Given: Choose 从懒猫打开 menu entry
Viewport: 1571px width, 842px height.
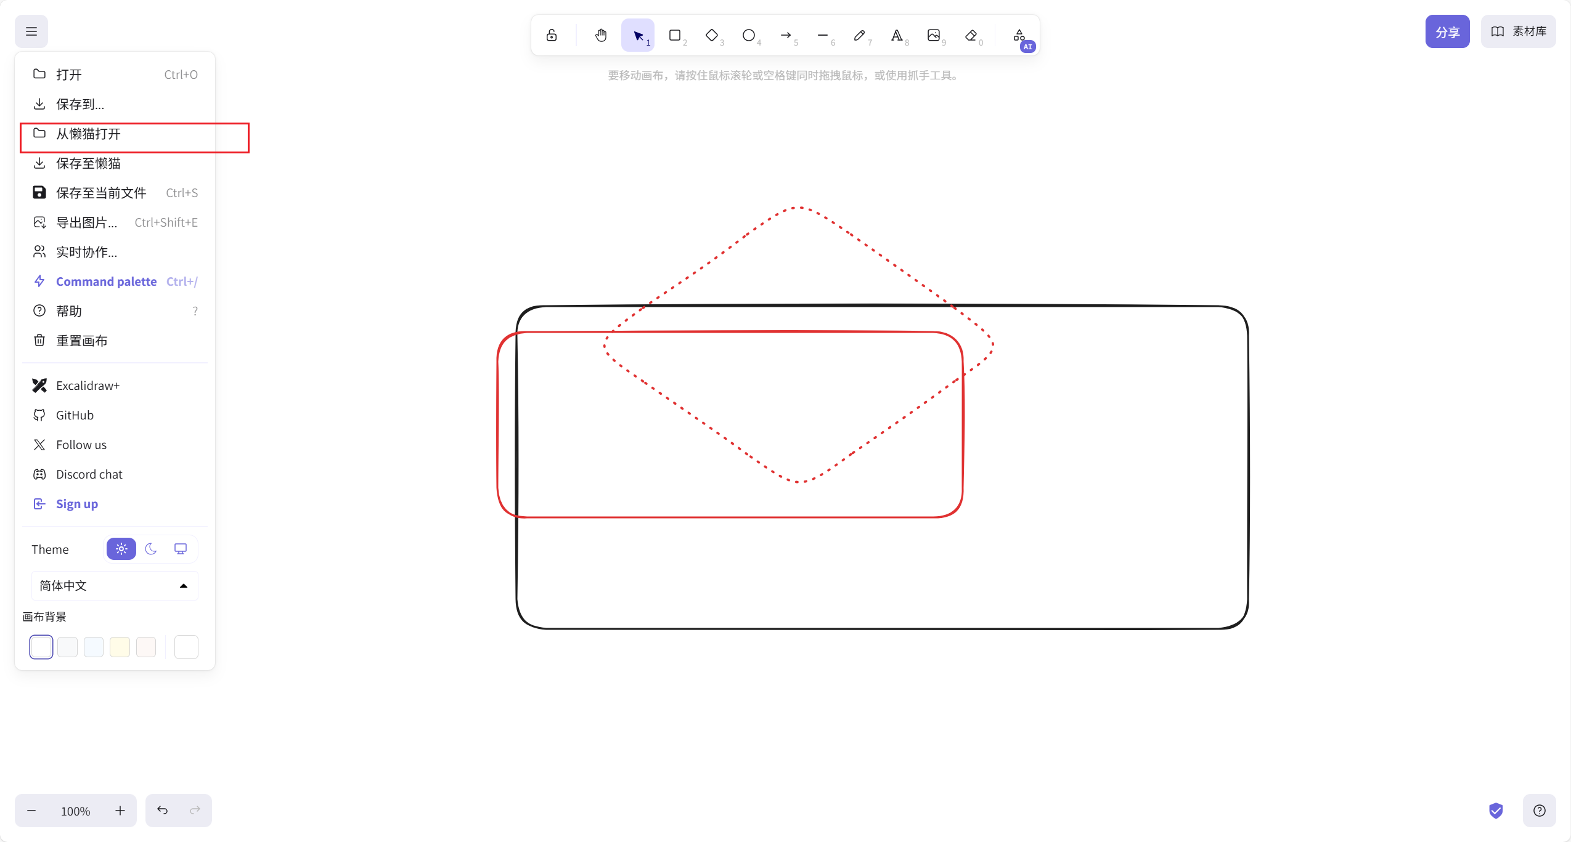Looking at the screenshot, I should pos(115,134).
